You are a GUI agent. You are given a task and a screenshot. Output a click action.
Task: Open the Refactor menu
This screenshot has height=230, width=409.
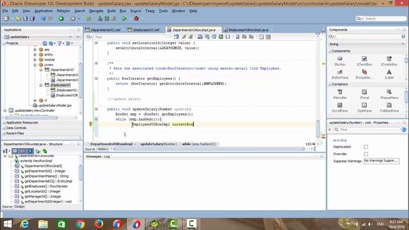(63, 11)
